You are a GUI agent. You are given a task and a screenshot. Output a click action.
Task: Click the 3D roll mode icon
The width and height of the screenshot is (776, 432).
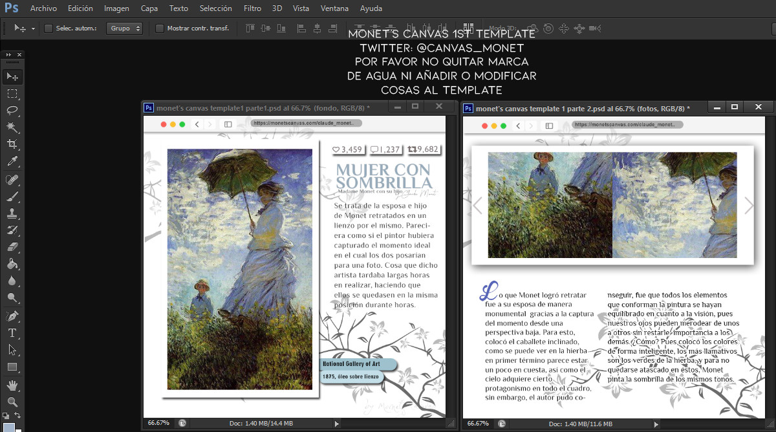click(x=548, y=28)
